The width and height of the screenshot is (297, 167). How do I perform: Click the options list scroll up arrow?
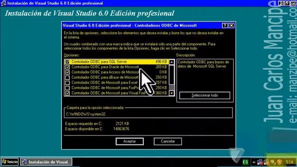pos(172,62)
